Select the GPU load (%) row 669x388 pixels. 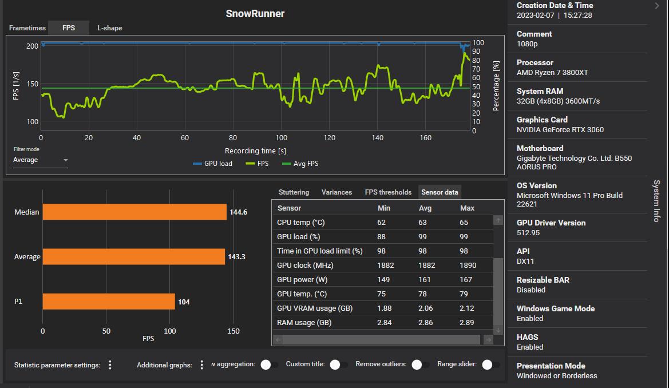383,236
